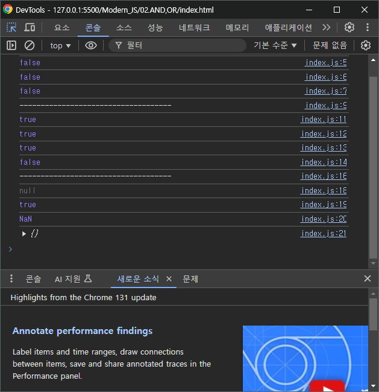Expand the {} object entry
This screenshot has height=392, width=379.
coord(23,234)
